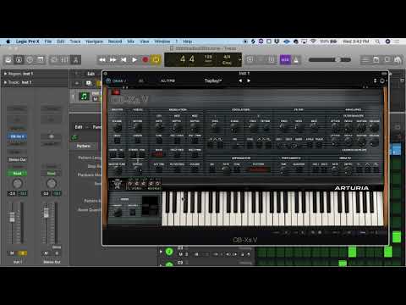Click the Inst 1 channel pan knob
This screenshot has height=305, width=406.
pos(17,184)
